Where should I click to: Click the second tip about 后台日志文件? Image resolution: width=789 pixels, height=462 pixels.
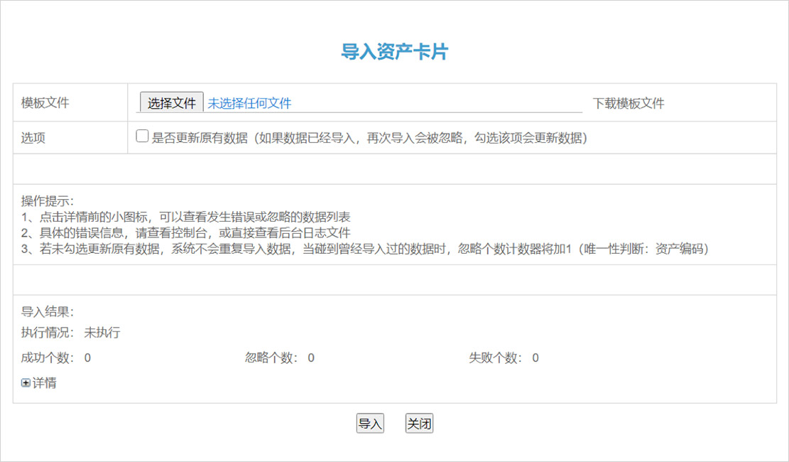click(185, 232)
